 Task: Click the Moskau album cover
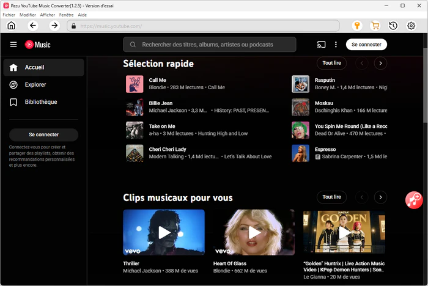click(x=301, y=108)
